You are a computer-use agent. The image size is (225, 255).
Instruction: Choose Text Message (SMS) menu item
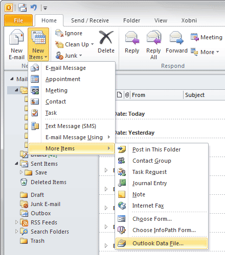pos(72,126)
